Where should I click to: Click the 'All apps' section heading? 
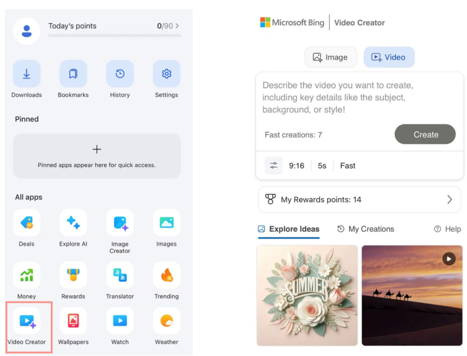click(29, 197)
